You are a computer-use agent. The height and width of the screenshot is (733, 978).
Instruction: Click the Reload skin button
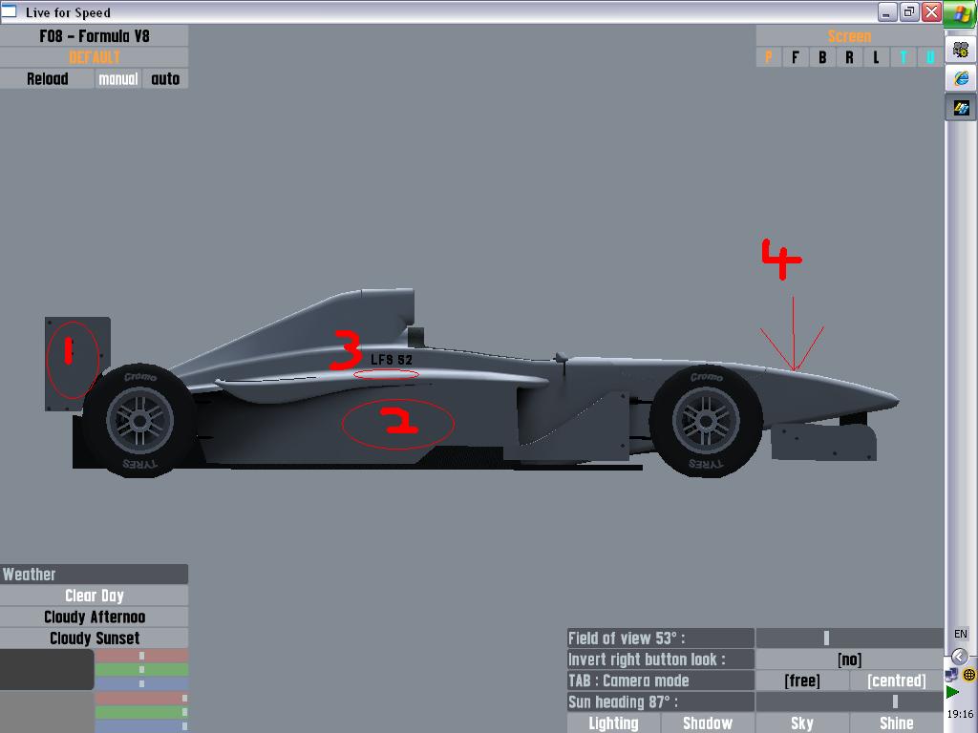point(48,78)
